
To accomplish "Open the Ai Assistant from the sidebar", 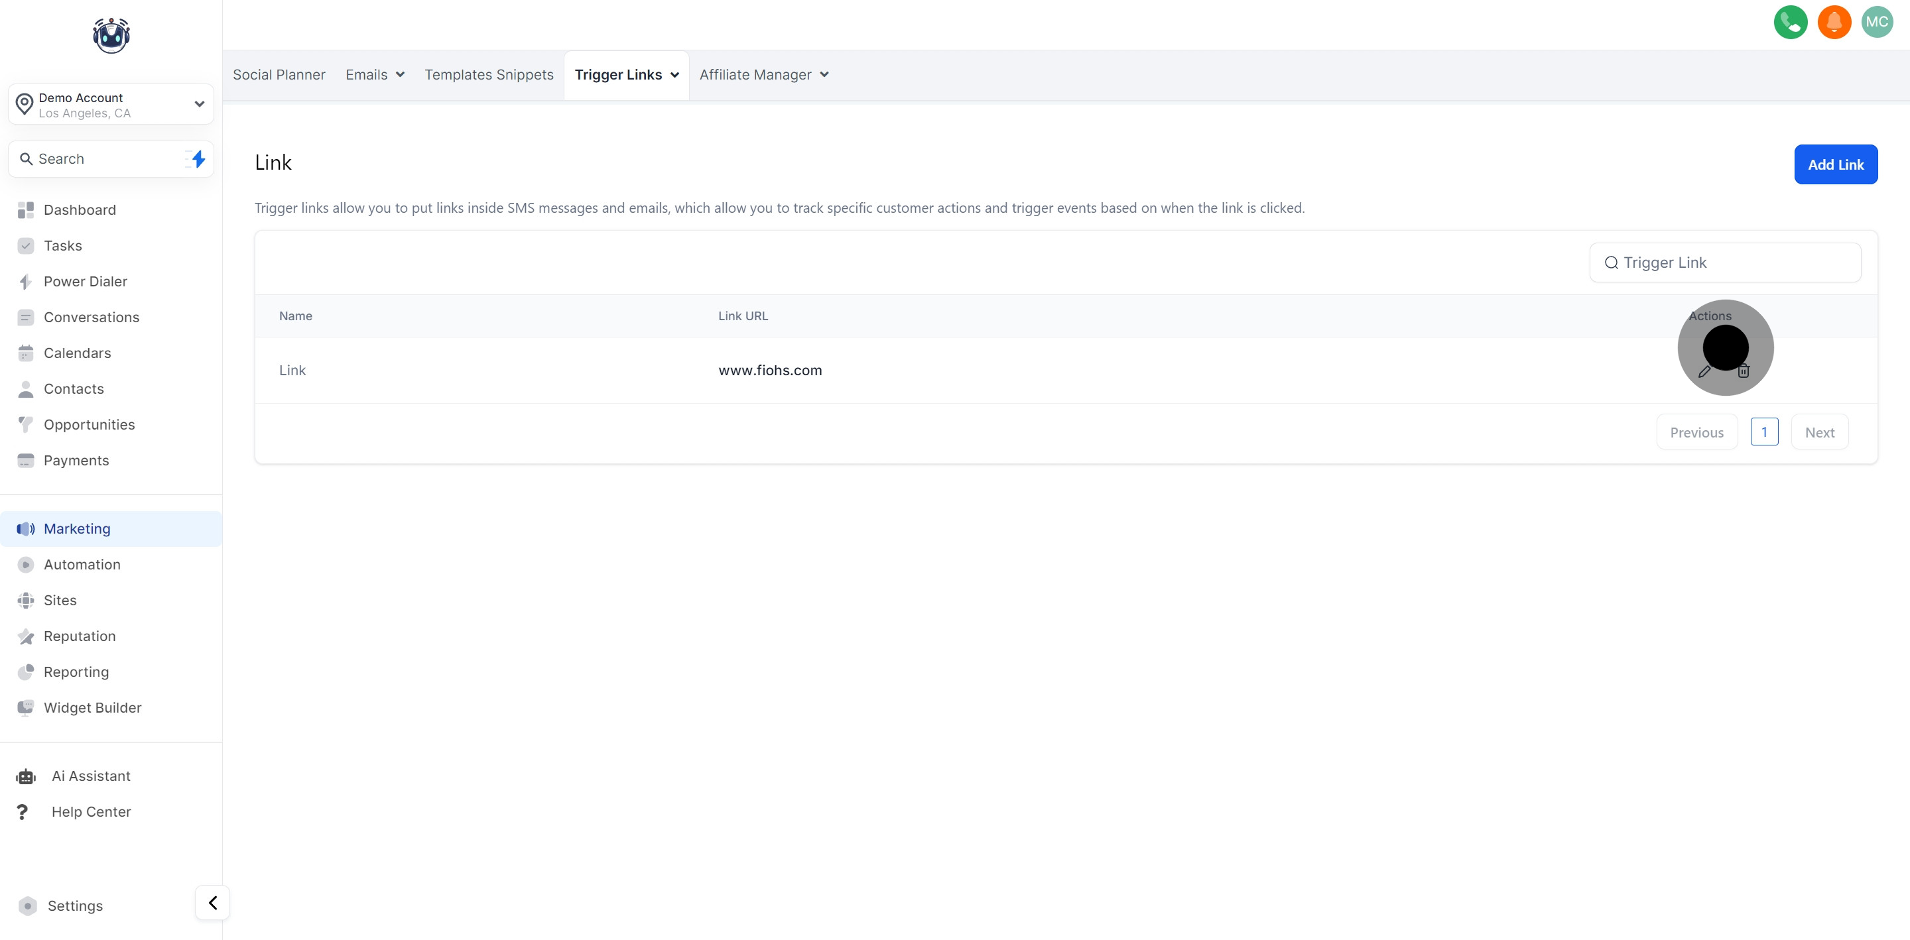I will (90, 776).
